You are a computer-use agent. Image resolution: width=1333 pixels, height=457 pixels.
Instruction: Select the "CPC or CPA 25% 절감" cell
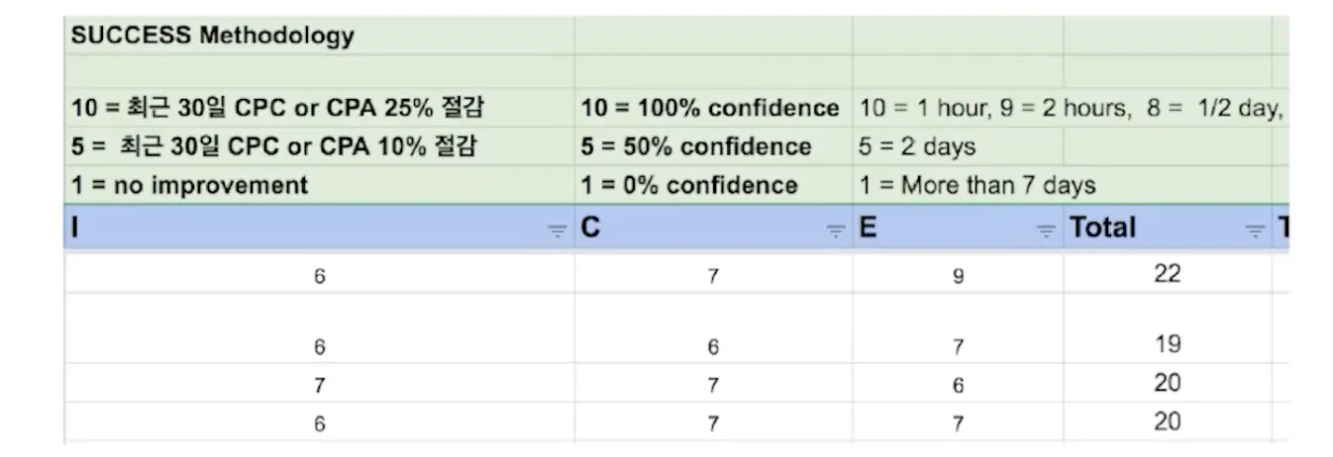[x=278, y=108]
